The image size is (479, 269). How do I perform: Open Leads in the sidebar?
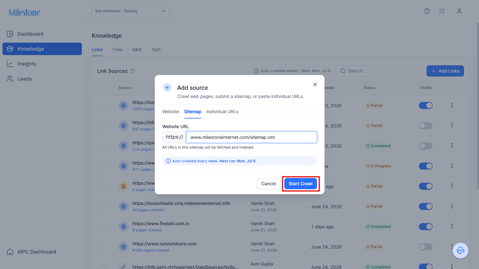pos(42,79)
